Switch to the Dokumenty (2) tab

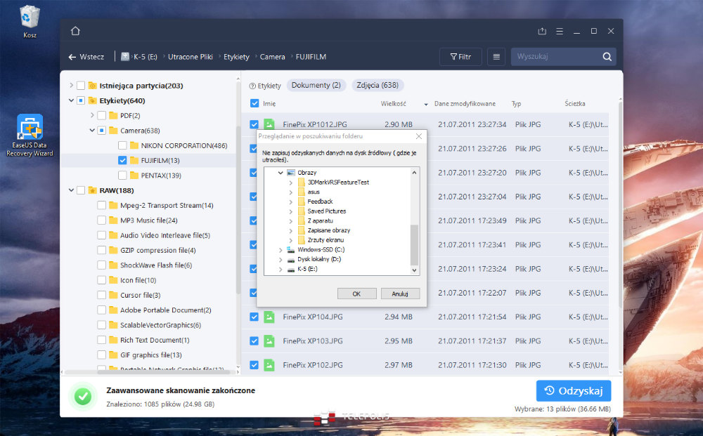(x=316, y=86)
